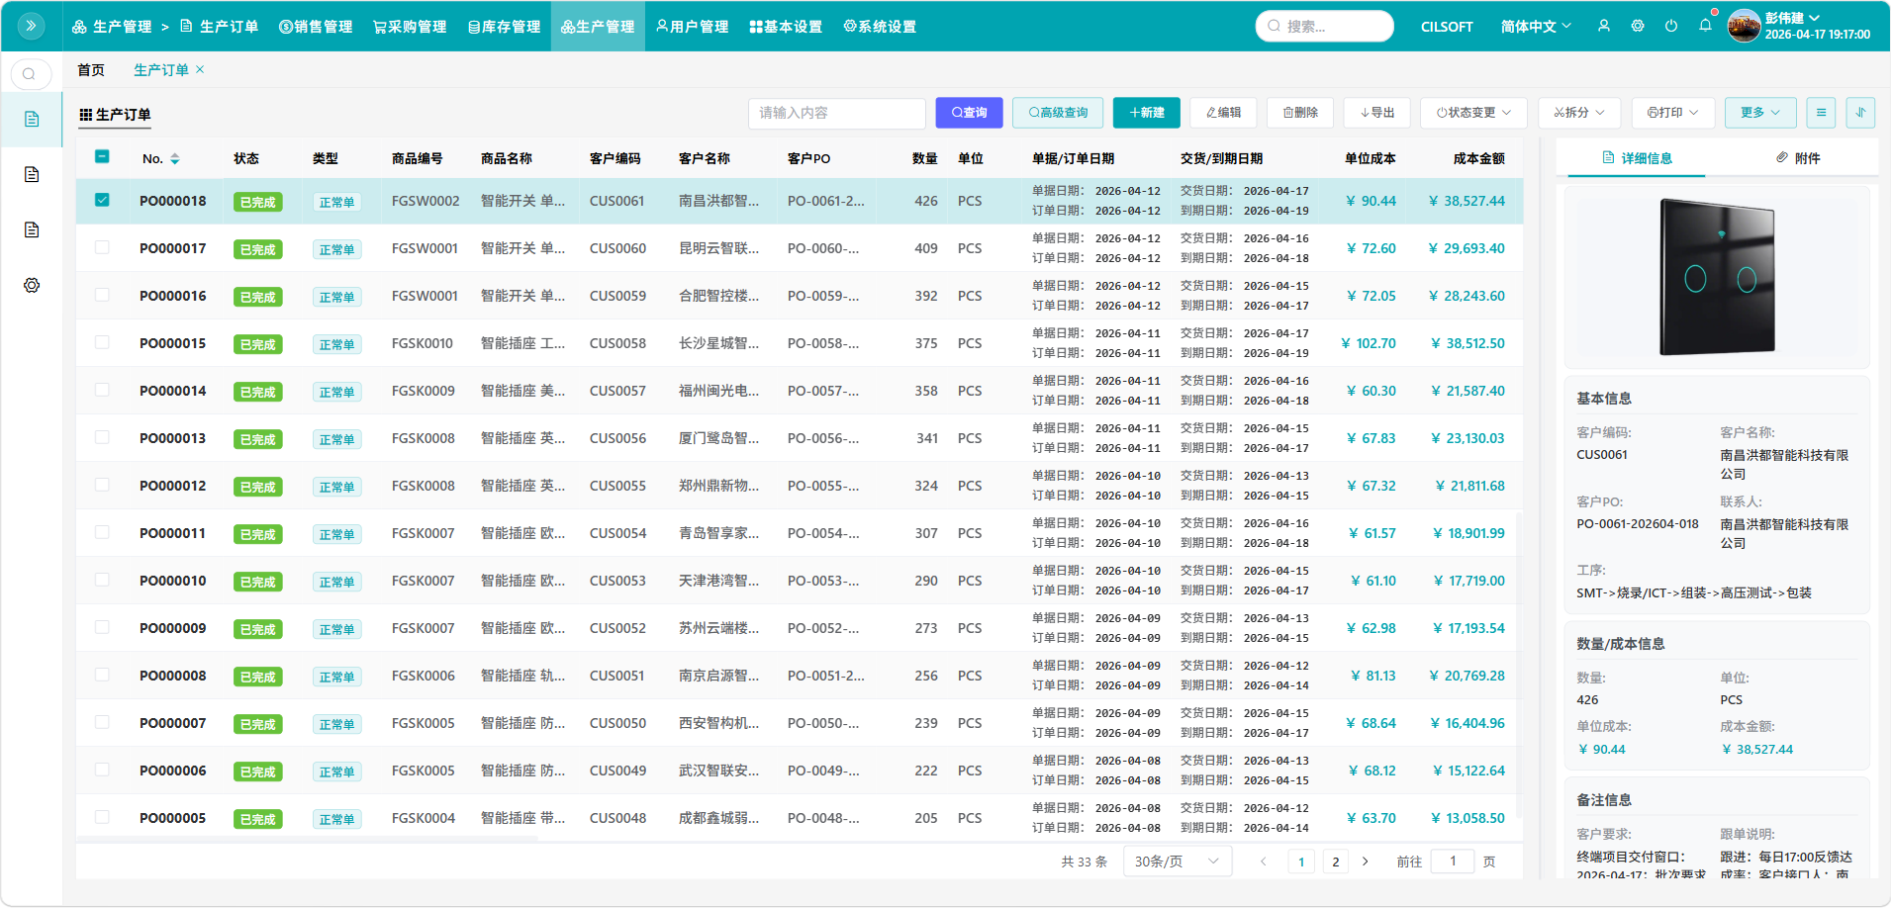Screen dimensions: 1893x908
Task: Open the 库存管理 menu
Action: (x=504, y=27)
